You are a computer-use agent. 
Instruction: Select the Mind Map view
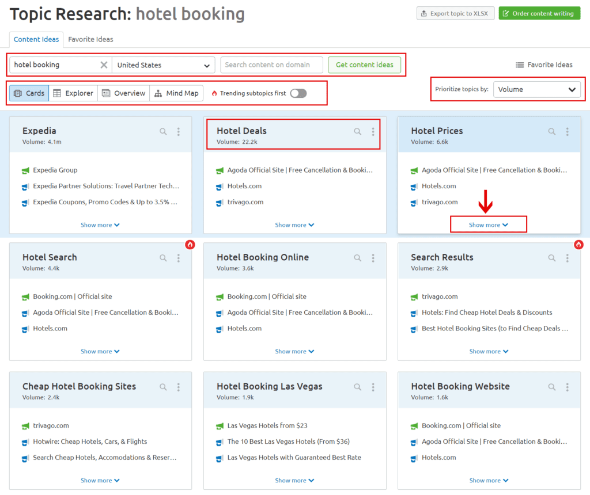click(176, 93)
